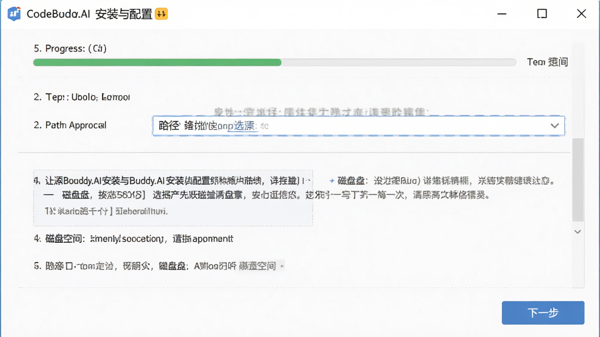Click the 磁盘空间 line item
Viewport: 600px width, 337px height.
(x=134, y=239)
